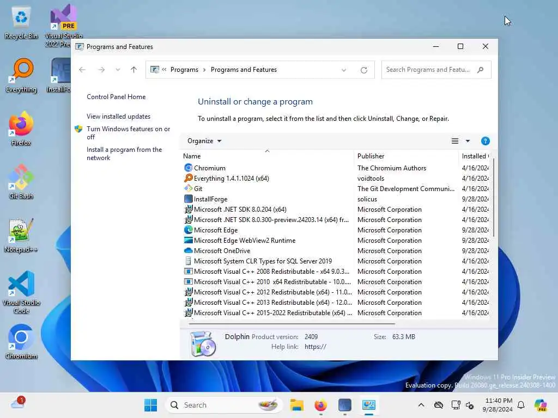
Task: Click the search magnifier icon
Action: 481,70
